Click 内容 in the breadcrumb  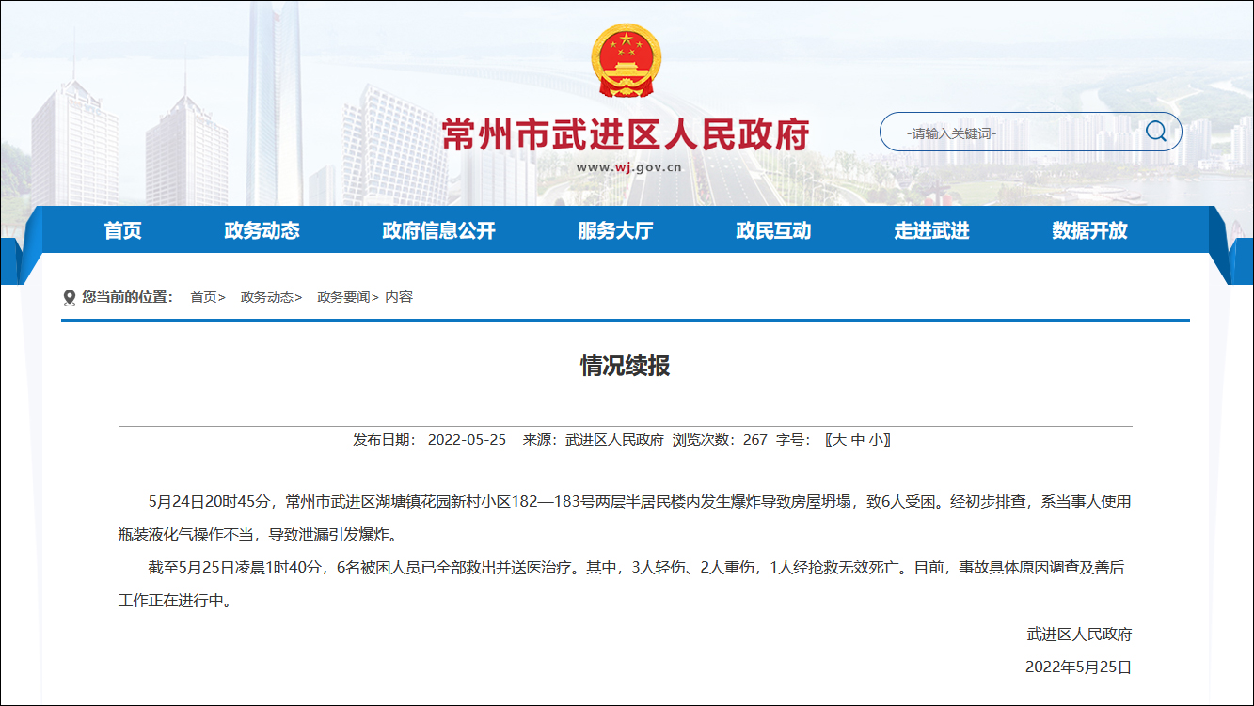(399, 297)
